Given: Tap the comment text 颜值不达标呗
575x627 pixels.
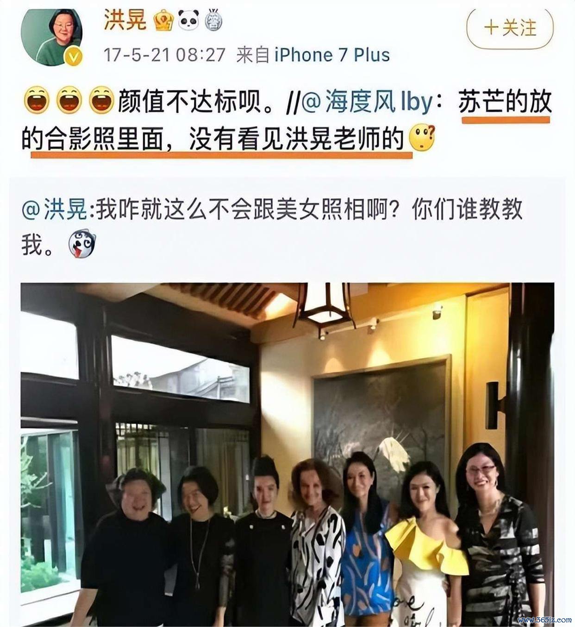Looking at the screenshot, I should 194,101.
